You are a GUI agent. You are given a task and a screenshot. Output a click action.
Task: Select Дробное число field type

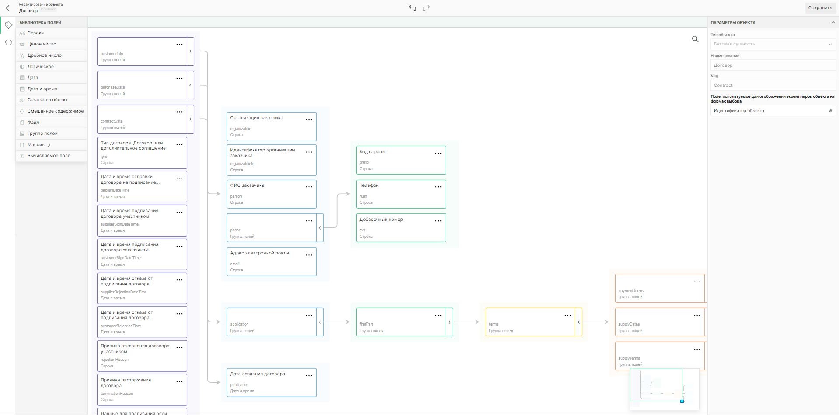(51, 55)
